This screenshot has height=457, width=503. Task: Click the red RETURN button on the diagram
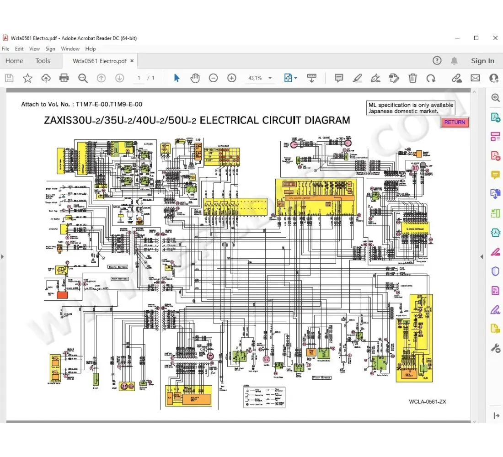tap(454, 122)
